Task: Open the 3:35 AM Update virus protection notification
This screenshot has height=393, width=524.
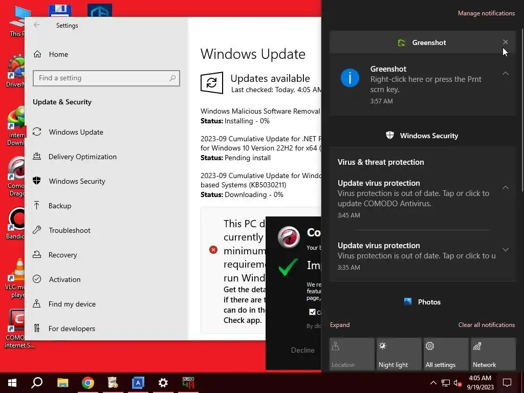Action: [417, 256]
